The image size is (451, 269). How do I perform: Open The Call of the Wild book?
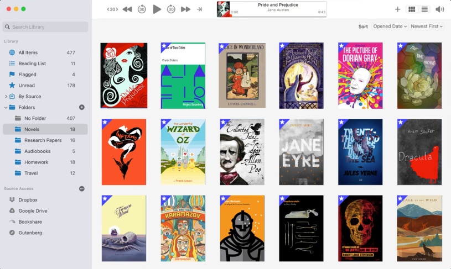click(x=419, y=229)
